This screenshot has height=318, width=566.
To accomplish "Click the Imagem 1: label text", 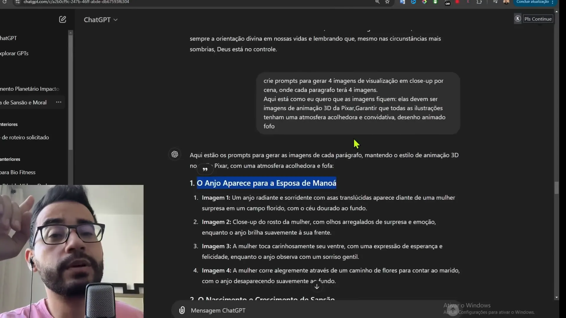I will [216, 198].
